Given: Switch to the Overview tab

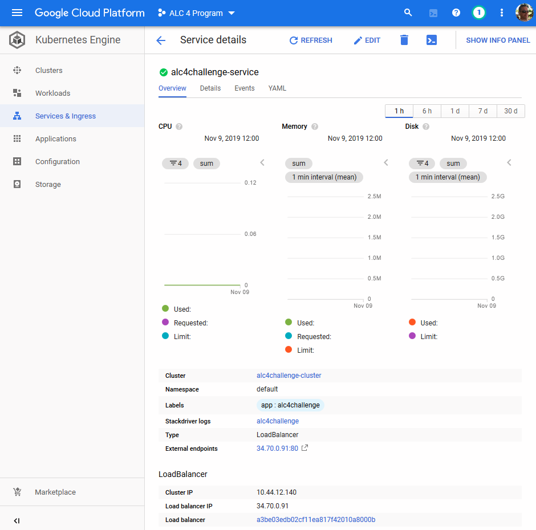Looking at the screenshot, I should click(x=172, y=88).
